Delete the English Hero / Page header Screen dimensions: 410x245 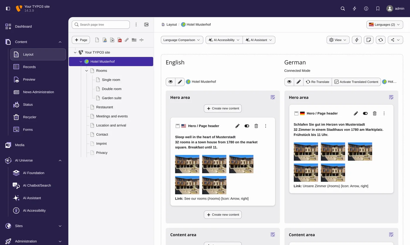point(256,126)
